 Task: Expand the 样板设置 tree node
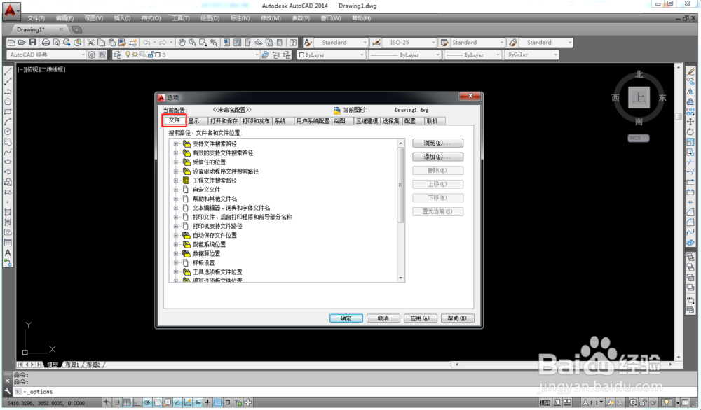[176, 263]
